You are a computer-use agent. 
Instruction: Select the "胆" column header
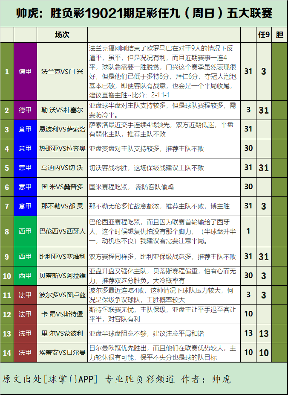pyautogui.click(x=280, y=35)
